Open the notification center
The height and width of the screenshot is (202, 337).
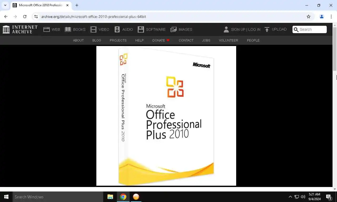tap(329, 197)
